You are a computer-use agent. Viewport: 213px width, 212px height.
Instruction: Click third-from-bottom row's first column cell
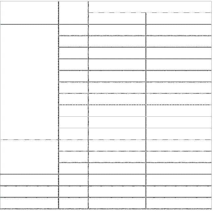[x=29, y=180]
